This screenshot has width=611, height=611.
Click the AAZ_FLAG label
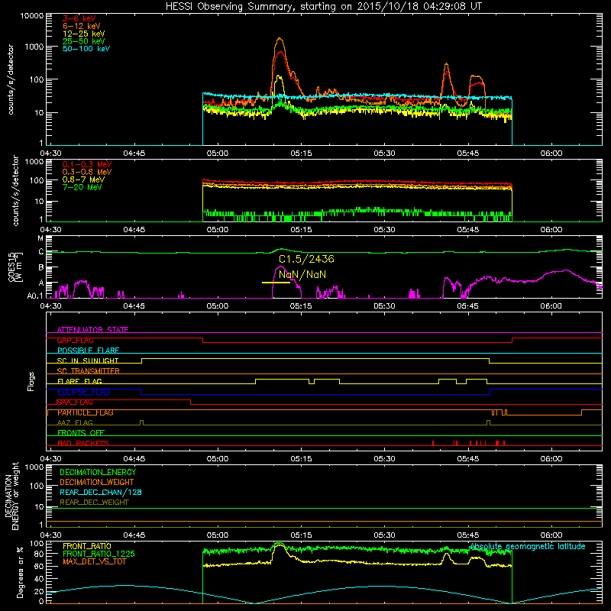(x=75, y=423)
